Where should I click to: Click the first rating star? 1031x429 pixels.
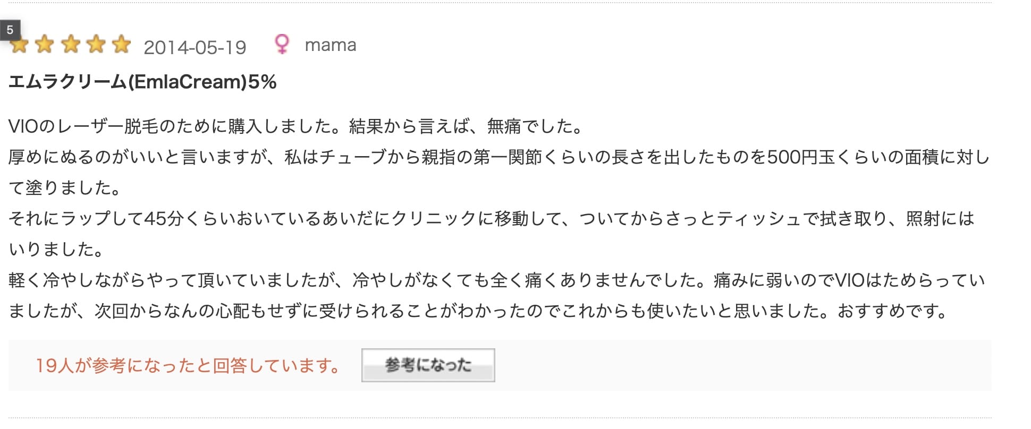20,45
